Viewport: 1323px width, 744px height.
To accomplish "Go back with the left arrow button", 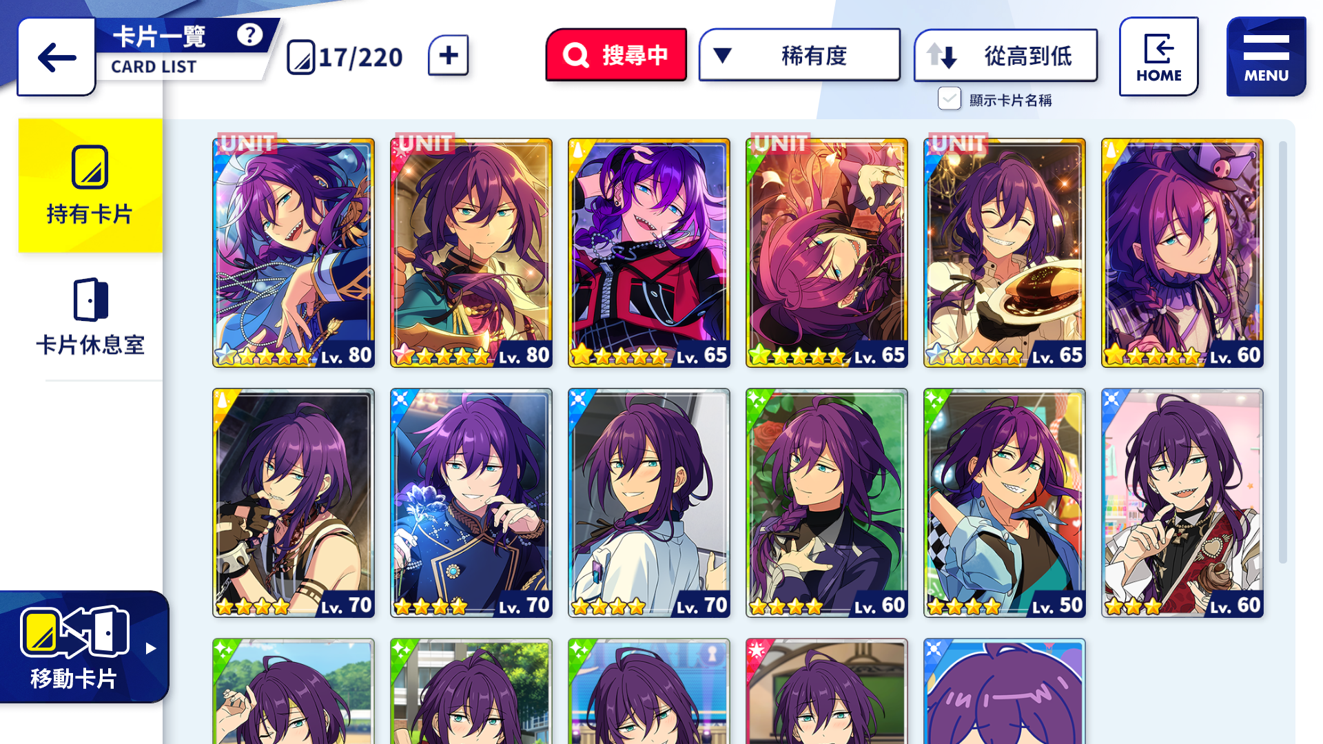I will pyautogui.click(x=57, y=57).
